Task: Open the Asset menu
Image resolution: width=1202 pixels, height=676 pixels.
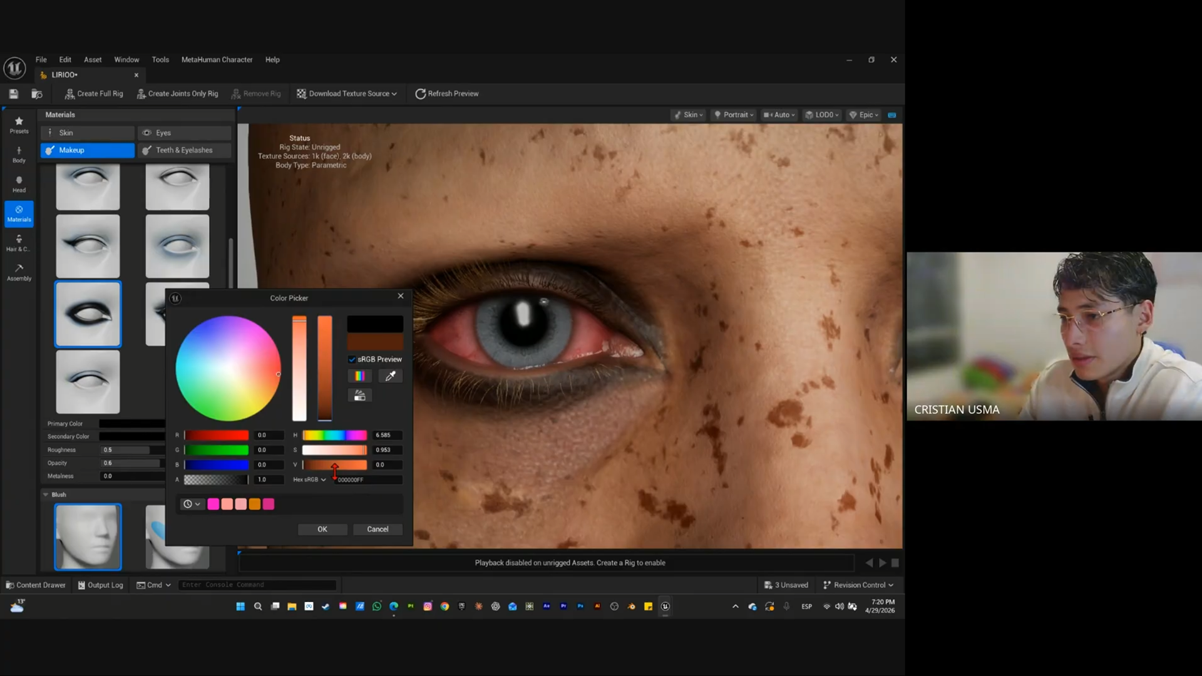Action: [x=93, y=59]
